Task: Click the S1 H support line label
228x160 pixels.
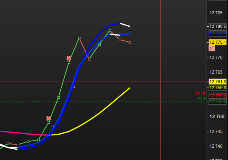Action: [x=202, y=99]
